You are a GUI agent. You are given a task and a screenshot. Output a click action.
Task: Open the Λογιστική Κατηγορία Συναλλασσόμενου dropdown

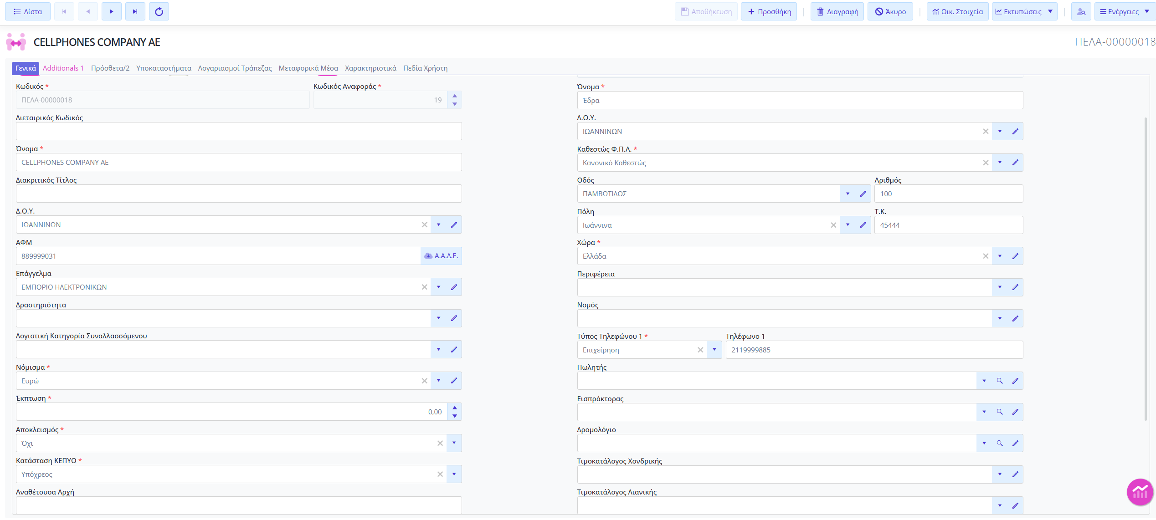click(x=438, y=349)
